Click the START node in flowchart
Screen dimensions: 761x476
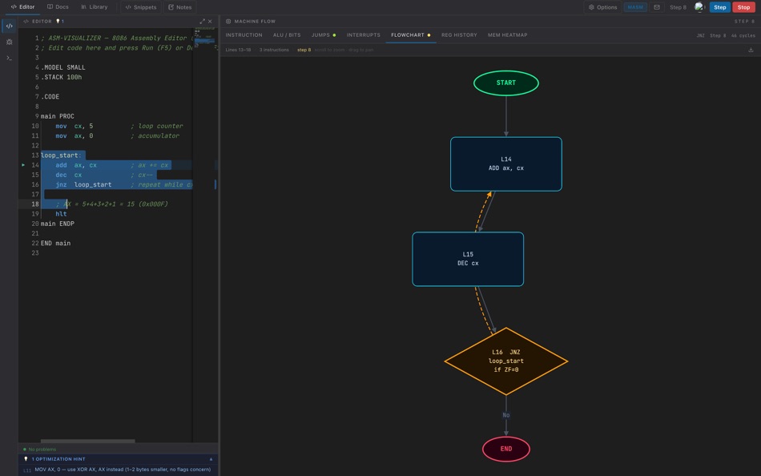coord(505,83)
